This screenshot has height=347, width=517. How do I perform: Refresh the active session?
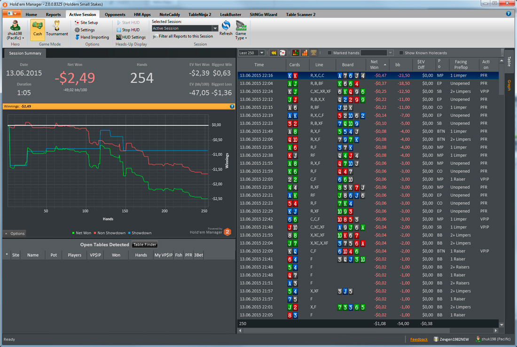point(226,28)
